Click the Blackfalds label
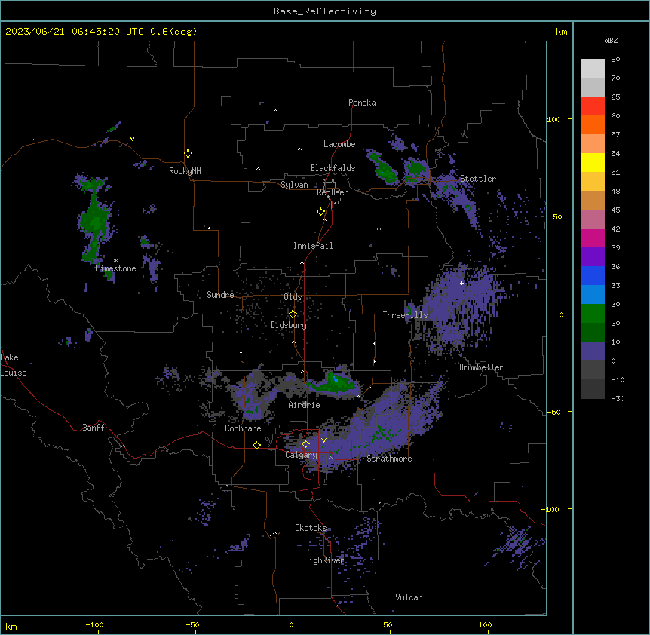The image size is (650, 635). click(x=333, y=168)
